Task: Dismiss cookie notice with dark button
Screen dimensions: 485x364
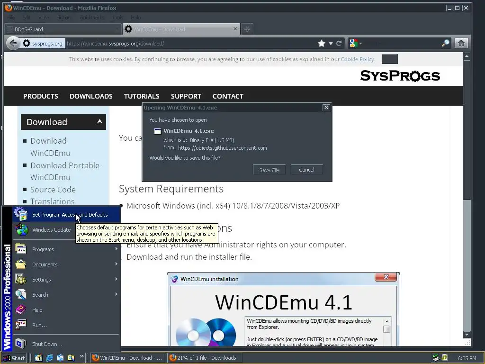Action: (x=389, y=59)
